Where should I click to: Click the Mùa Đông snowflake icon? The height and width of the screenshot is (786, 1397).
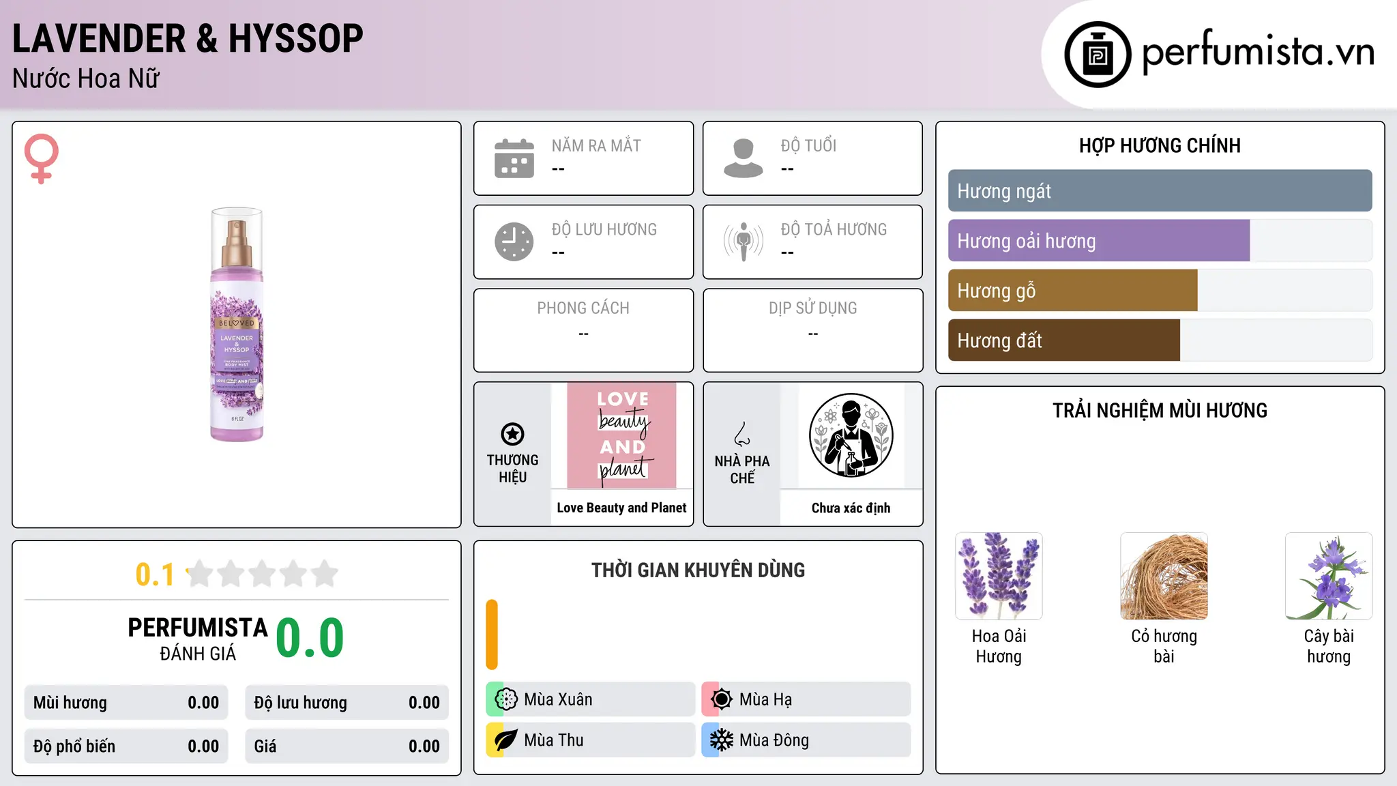click(722, 740)
